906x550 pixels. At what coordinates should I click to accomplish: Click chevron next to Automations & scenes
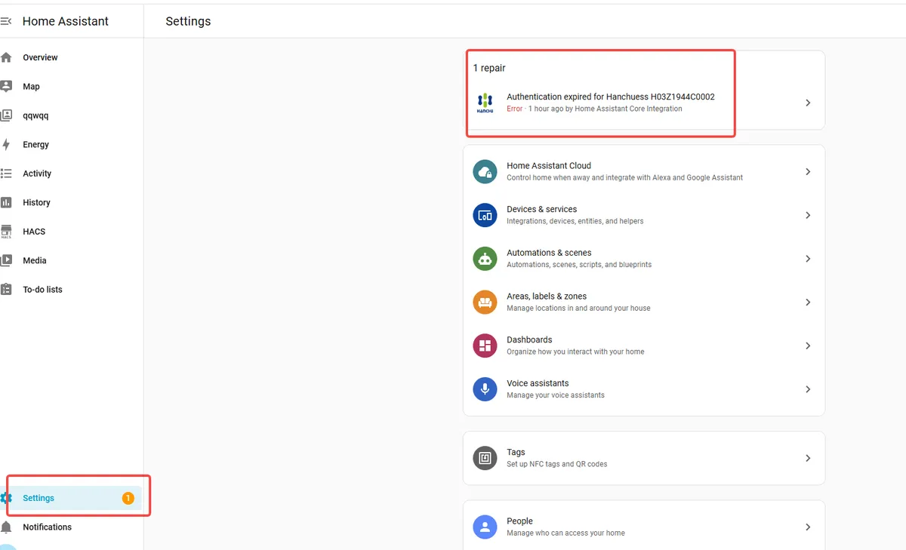point(808,259)
